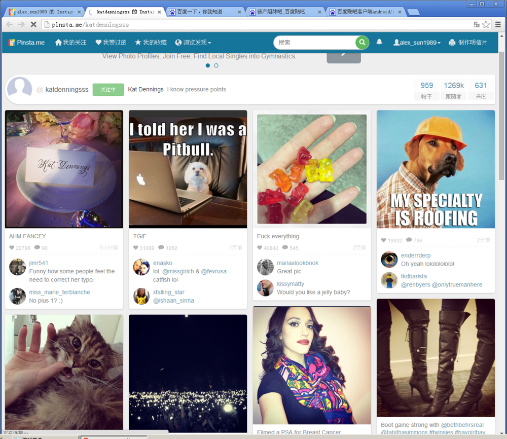Image resolution: width=507 pixels, height=439 pixels.
Task: Open the My Specialty Is Roofing dog photo
Action: point(436,169)
